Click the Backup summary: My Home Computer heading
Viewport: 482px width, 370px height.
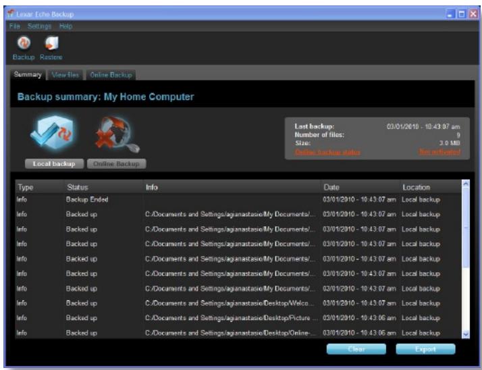(x=106, y=97)
